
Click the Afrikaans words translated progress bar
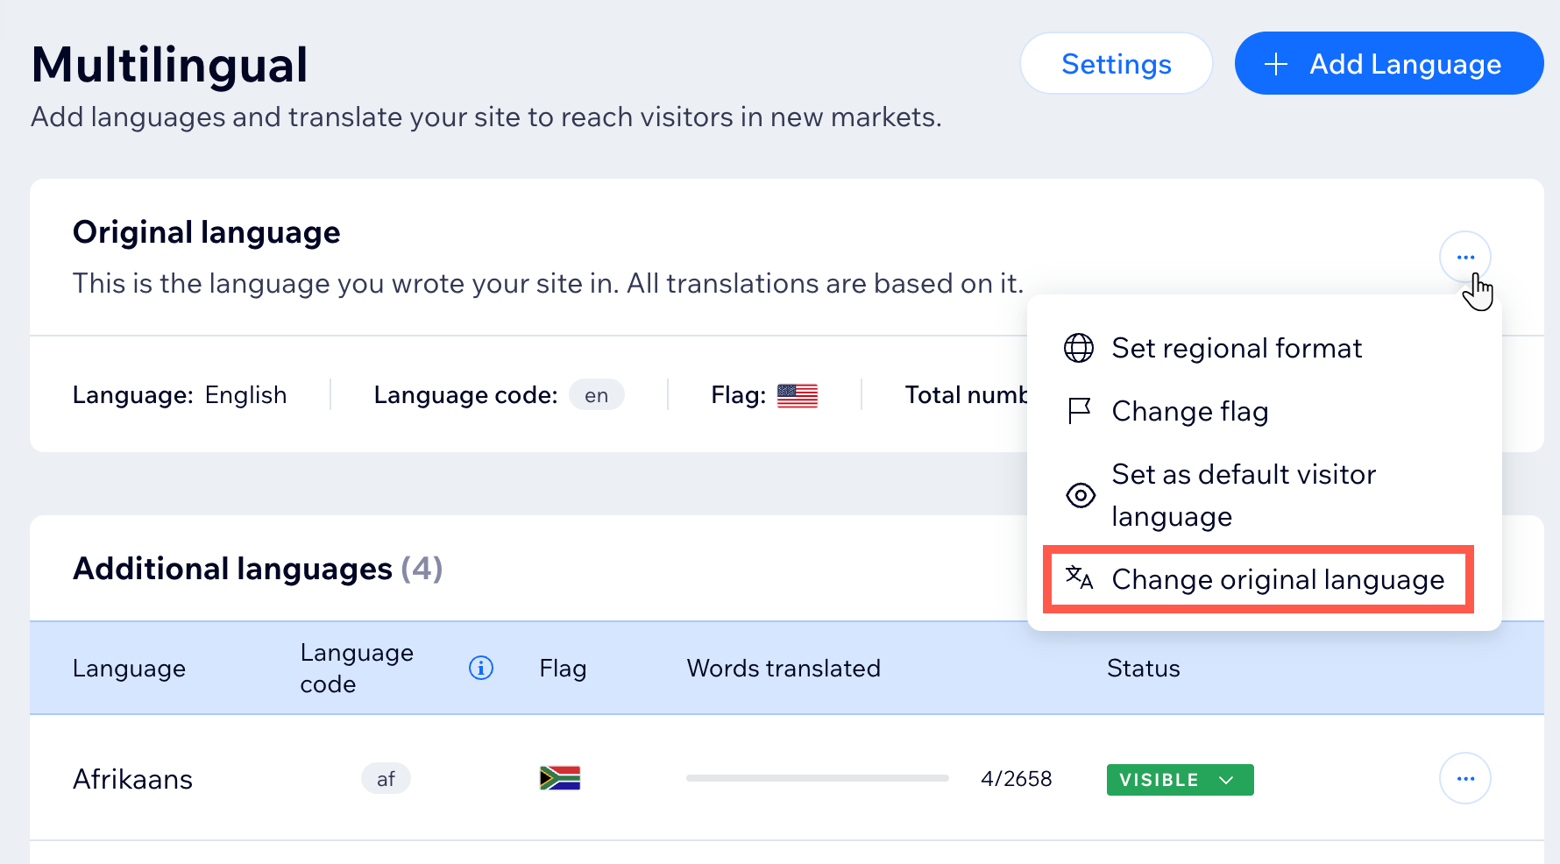(x=817, y=778)
